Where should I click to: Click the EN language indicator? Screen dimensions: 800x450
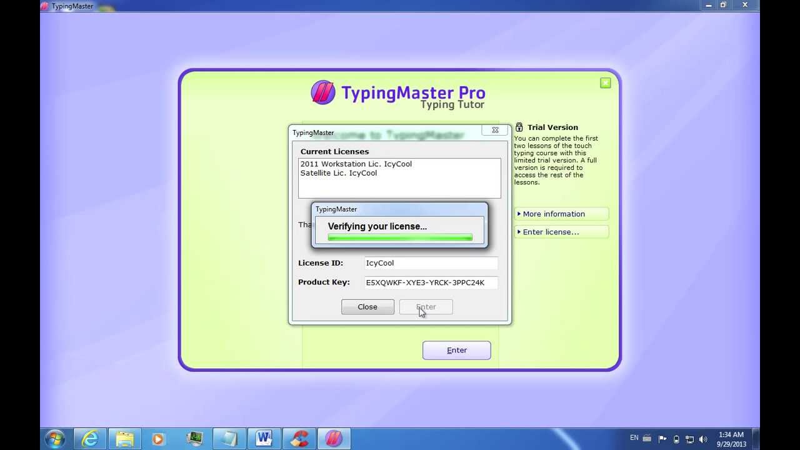tap(634, 437)
